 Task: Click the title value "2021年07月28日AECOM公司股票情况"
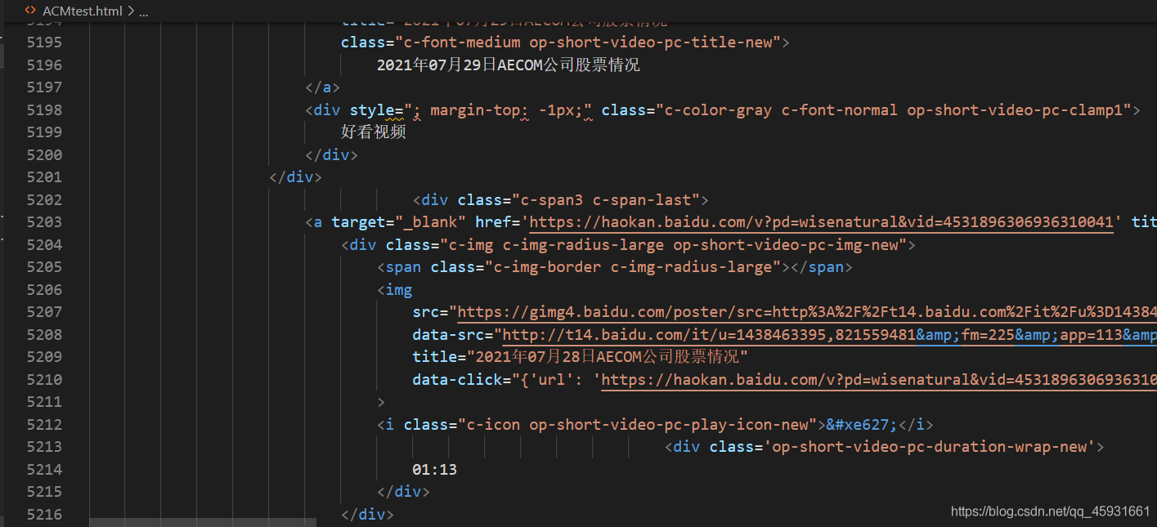tap(608, 357)
